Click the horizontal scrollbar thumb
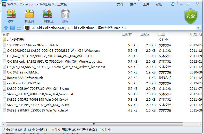This screenshot has height=134, width=204. tap(94, 124)
